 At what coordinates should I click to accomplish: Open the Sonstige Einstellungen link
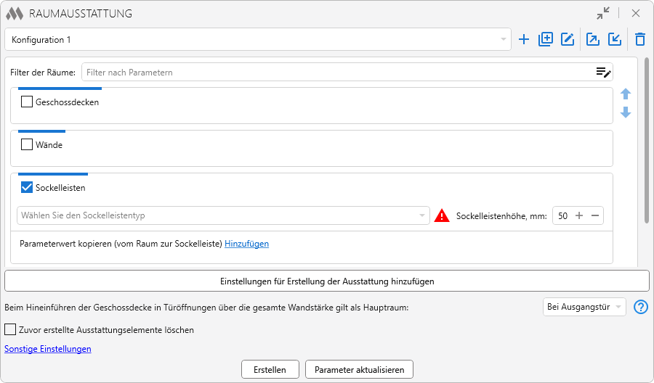(48, 349)
